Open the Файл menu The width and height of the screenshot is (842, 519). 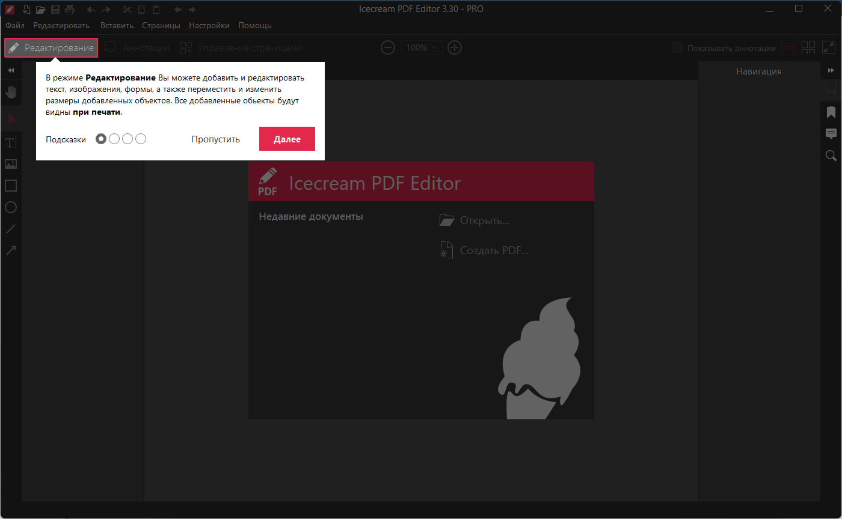tap(15, 25)
